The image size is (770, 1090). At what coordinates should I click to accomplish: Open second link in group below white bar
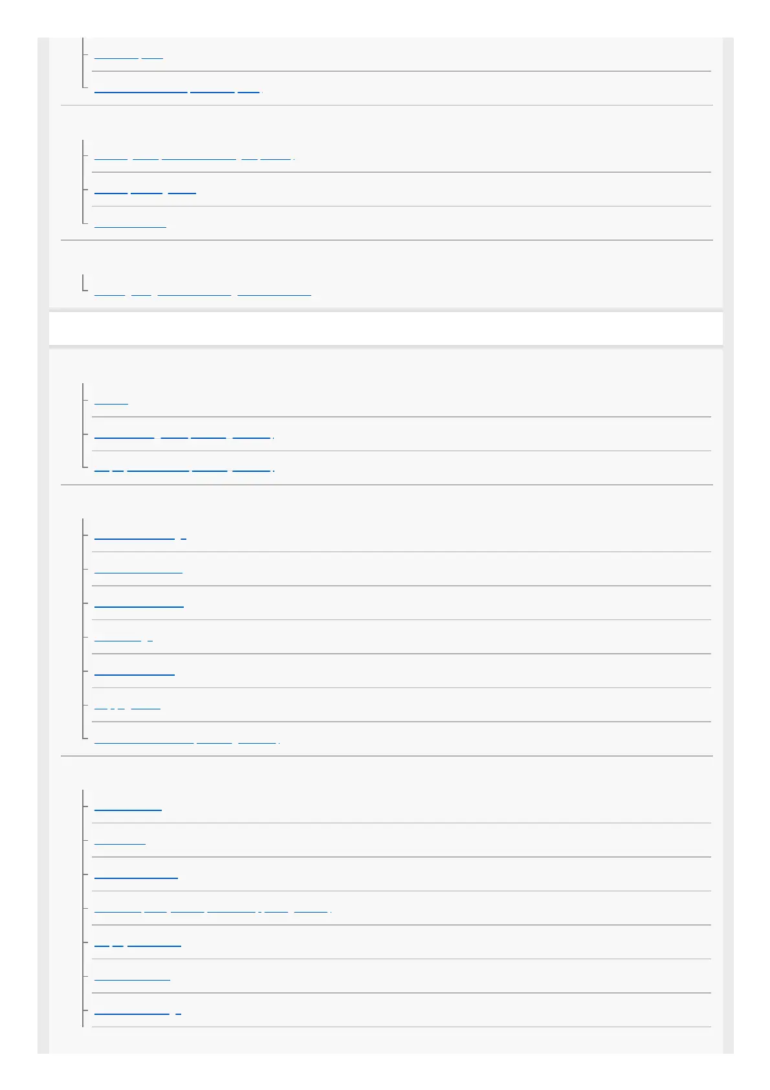[184, 436]
